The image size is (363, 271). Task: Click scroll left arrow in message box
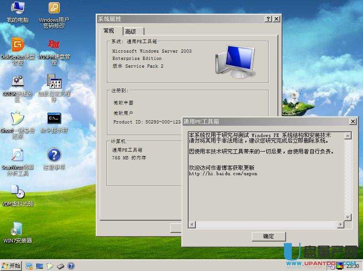[x=192, y=224]
